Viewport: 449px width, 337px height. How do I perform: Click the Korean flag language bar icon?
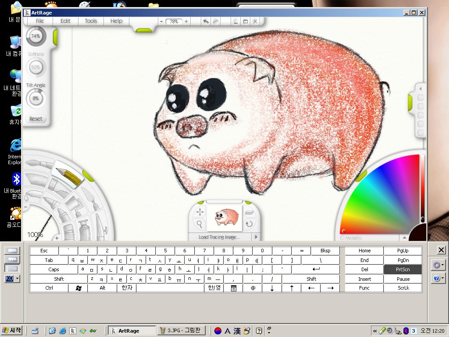(218, 331)
